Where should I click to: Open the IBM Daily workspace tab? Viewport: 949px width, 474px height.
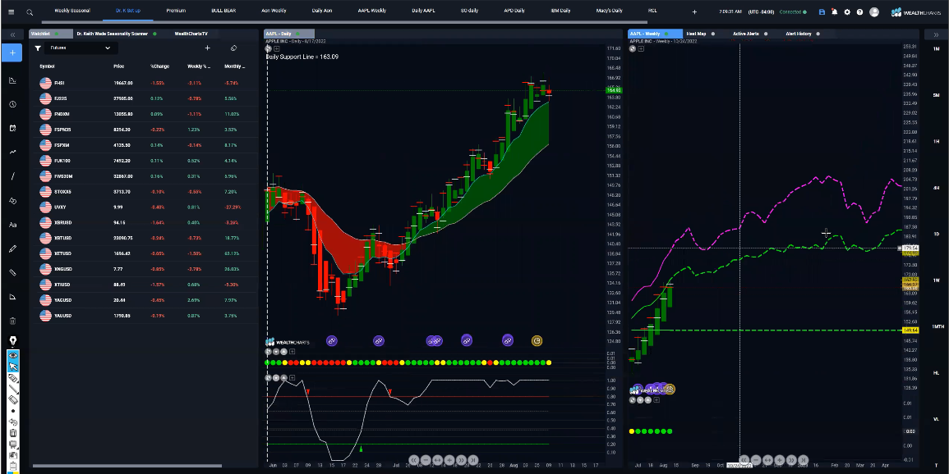pos(560,11)
